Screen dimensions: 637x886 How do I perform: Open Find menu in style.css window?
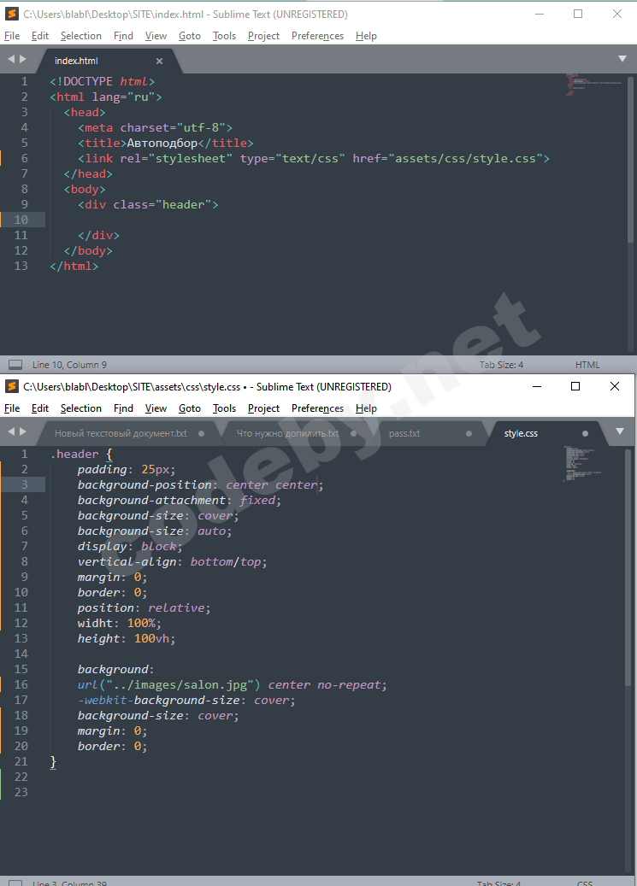[123, 408]
